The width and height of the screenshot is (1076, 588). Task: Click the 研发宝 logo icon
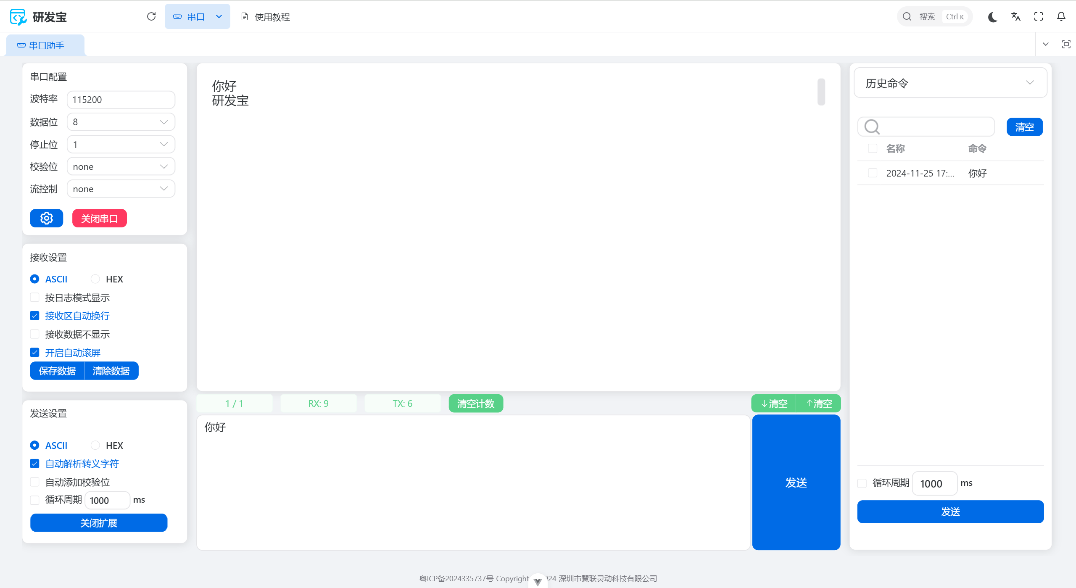click(18, 17)
